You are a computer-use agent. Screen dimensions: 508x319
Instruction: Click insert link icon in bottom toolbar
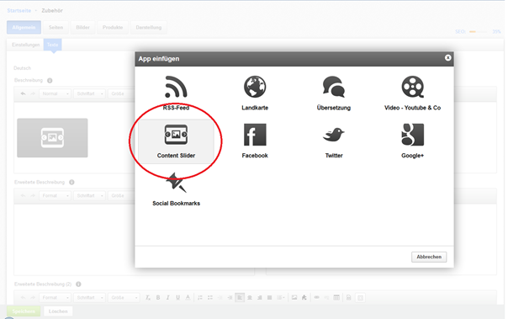coord(317,298)
